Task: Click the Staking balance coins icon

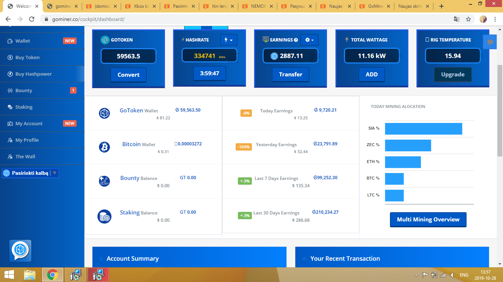Action: 105,217
